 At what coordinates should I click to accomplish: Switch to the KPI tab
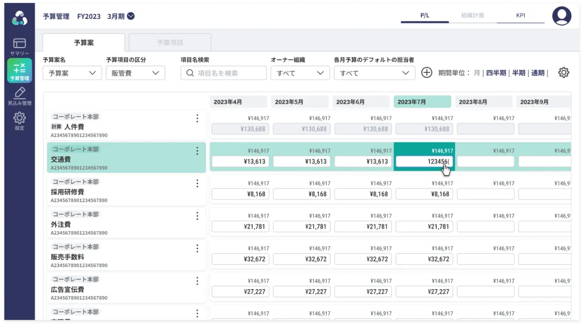click(520, 16)
